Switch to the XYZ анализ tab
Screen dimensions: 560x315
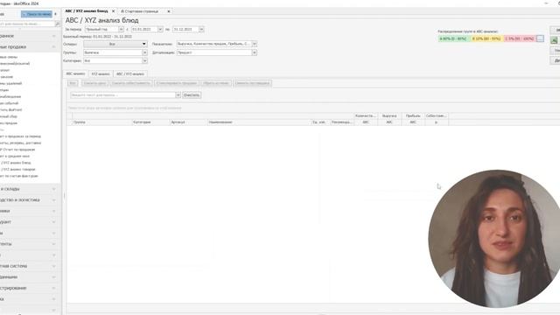[x=101, y=73]
